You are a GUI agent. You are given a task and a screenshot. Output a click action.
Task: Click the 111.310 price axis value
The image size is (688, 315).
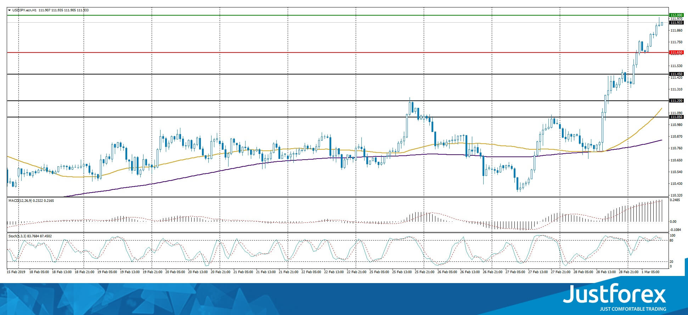[x=677, y=89]
